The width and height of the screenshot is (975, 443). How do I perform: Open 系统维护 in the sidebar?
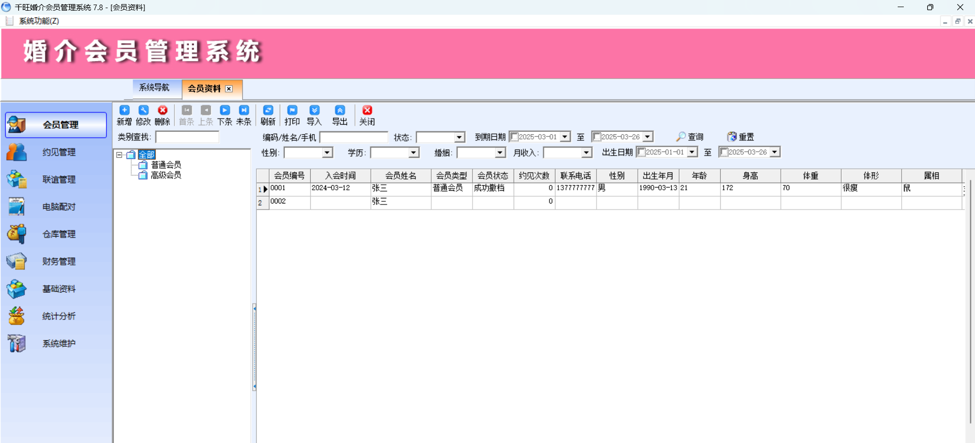pos(56,343)
